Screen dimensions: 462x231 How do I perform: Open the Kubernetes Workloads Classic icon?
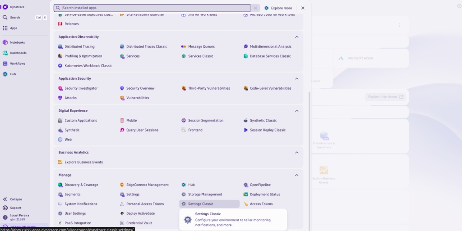point(60,66)
